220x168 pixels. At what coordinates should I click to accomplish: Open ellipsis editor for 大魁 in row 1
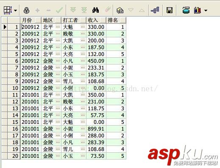(x=83, y=26)
